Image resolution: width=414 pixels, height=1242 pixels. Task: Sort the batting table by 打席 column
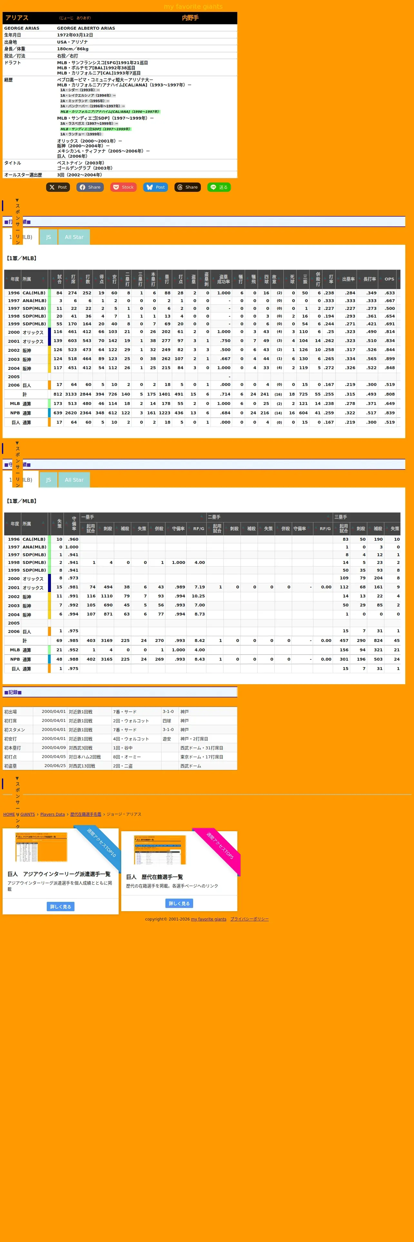pos(70,279)
